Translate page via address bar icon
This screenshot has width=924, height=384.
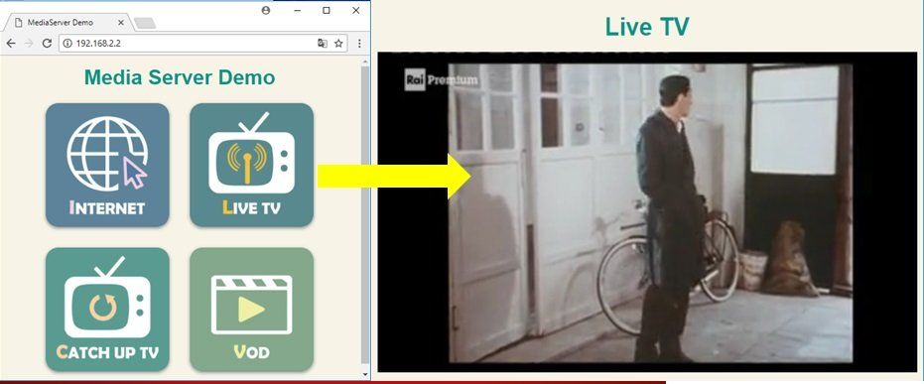point(323,43)
